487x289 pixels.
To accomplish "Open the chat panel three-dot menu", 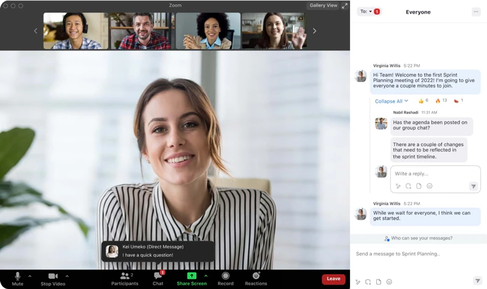I will pos(475,12).
